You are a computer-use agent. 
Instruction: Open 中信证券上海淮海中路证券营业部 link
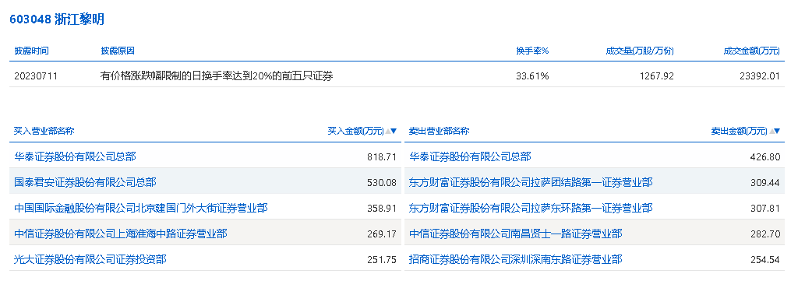pyautogui.click(x=121, y=234)
